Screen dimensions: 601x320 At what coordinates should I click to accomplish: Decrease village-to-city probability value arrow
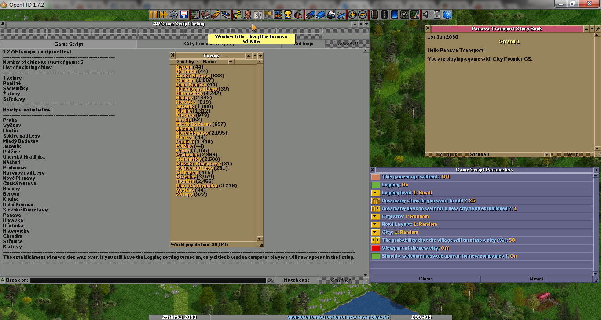pos(373,240)
